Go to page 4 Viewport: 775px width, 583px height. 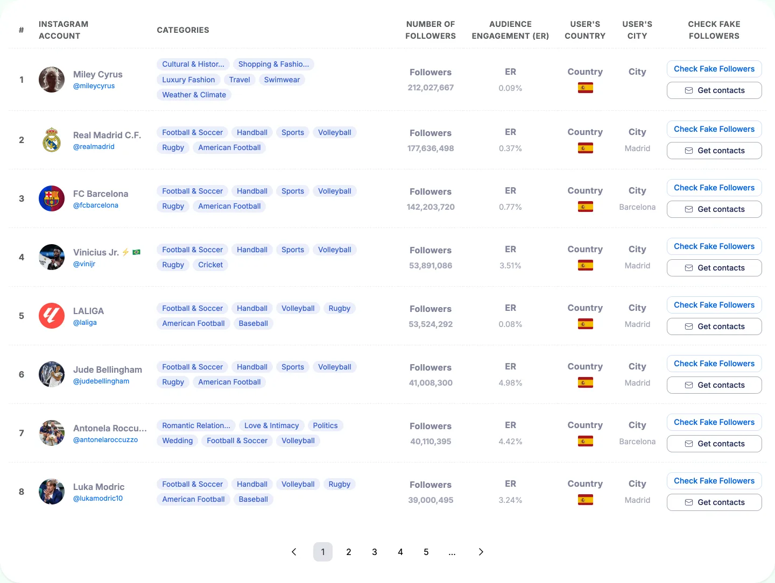tap(400, 552)
